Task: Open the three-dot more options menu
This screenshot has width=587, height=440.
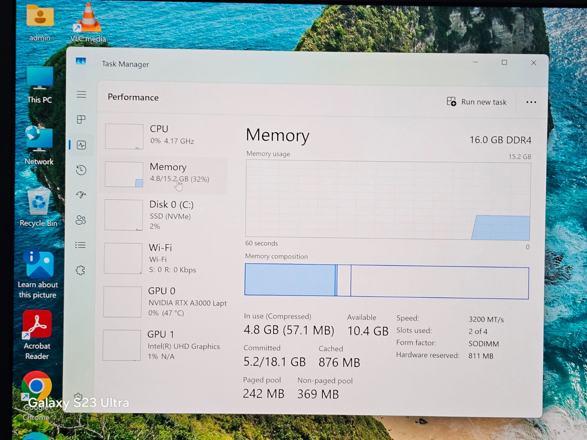Action: tap(531, 102)
